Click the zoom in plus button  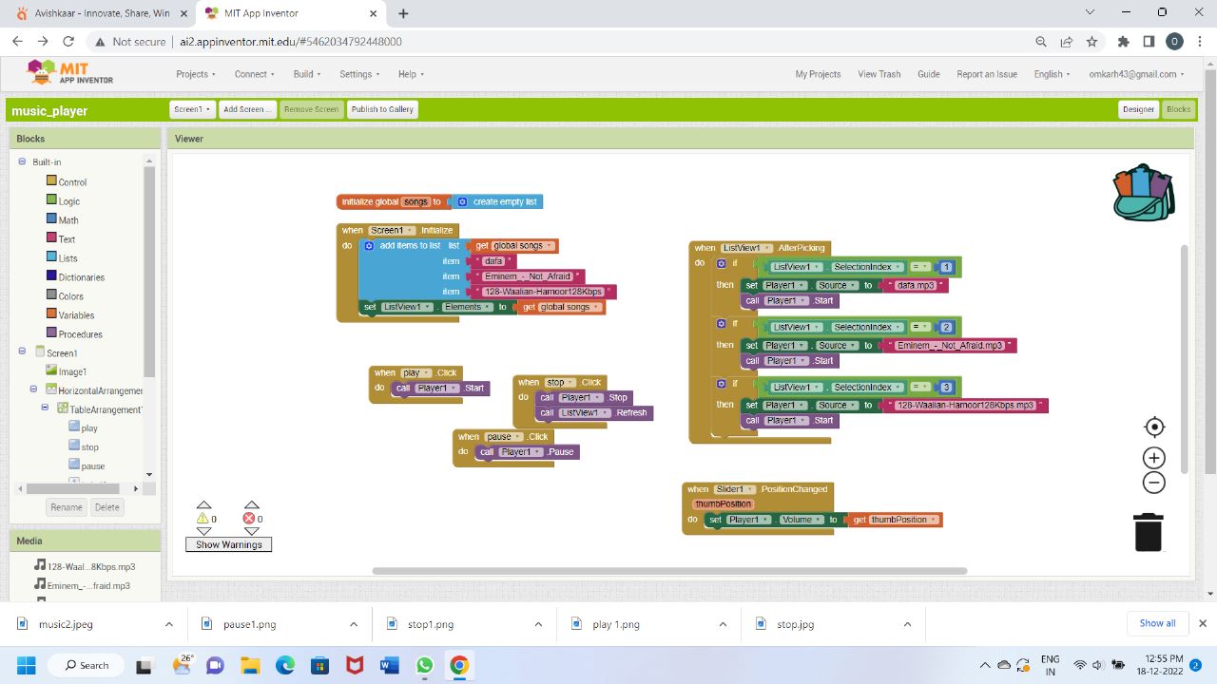point(1153,458)
